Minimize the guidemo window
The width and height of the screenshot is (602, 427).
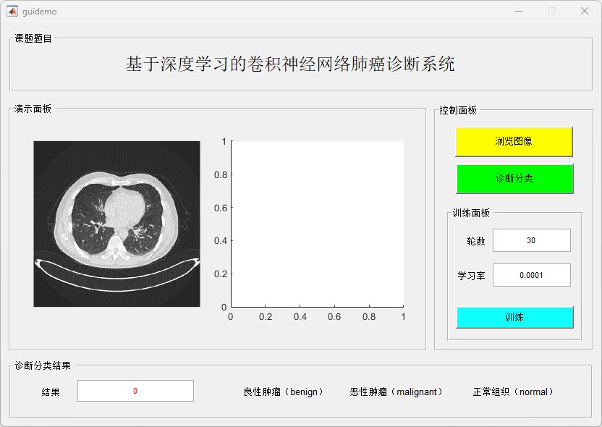click(x=519, y=11)
